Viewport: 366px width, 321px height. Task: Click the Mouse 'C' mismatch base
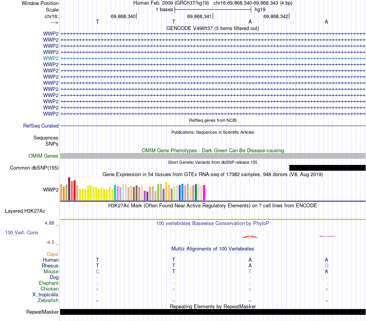[x=97, y=272]
